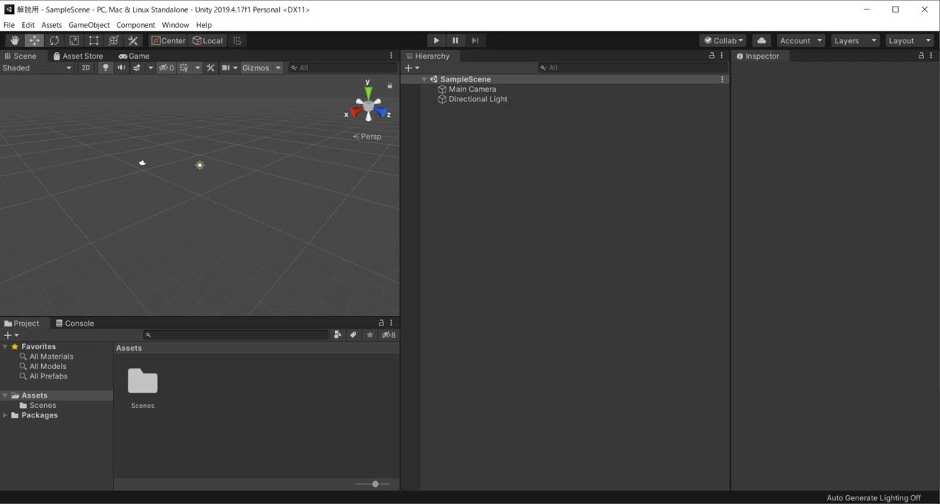Open the Assets menu
The image size is (940, 504).
click(51, 25)
